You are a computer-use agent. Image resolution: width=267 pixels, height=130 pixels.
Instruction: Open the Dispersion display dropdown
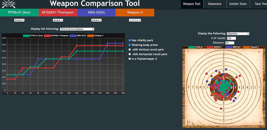click(x=238, y=34)
